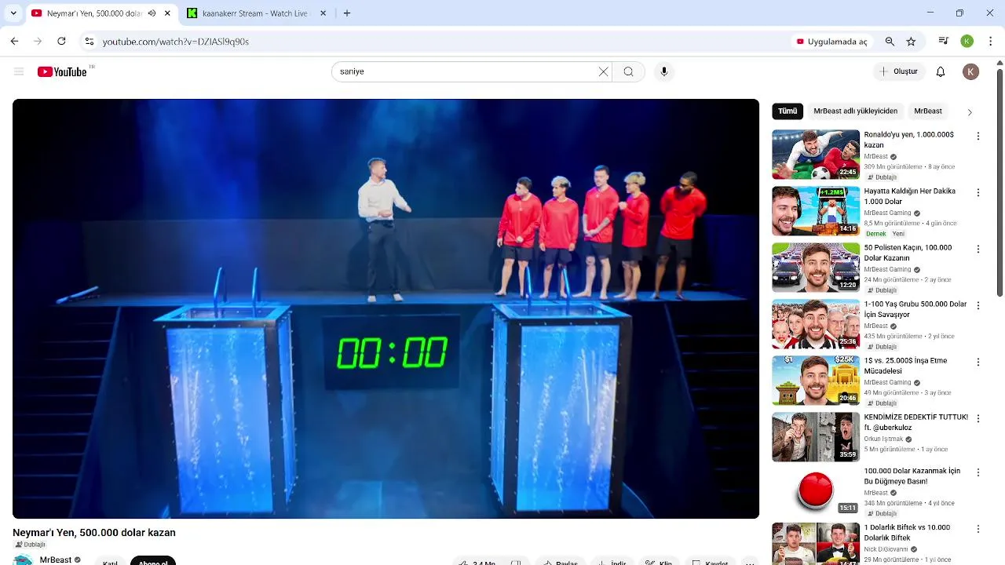Open options for KENDİMİZE DEDEKTİF TUTTUK video

(978, 418)
